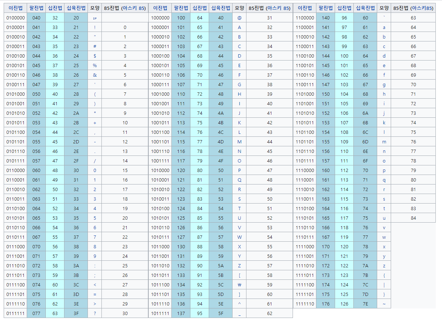Screen dimensions: 442x322
Task: Click uppercase 'G' link in row 1000111
Action: tap(239, 84)
